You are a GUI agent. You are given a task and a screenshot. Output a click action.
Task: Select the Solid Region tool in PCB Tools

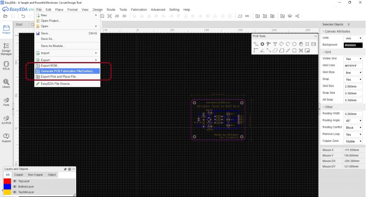click(x=282, y=50)
